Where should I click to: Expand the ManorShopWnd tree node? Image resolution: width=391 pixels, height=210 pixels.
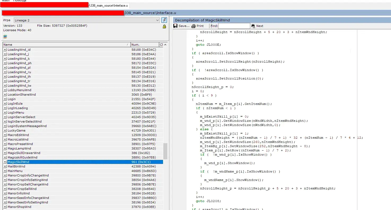(5, 207)
